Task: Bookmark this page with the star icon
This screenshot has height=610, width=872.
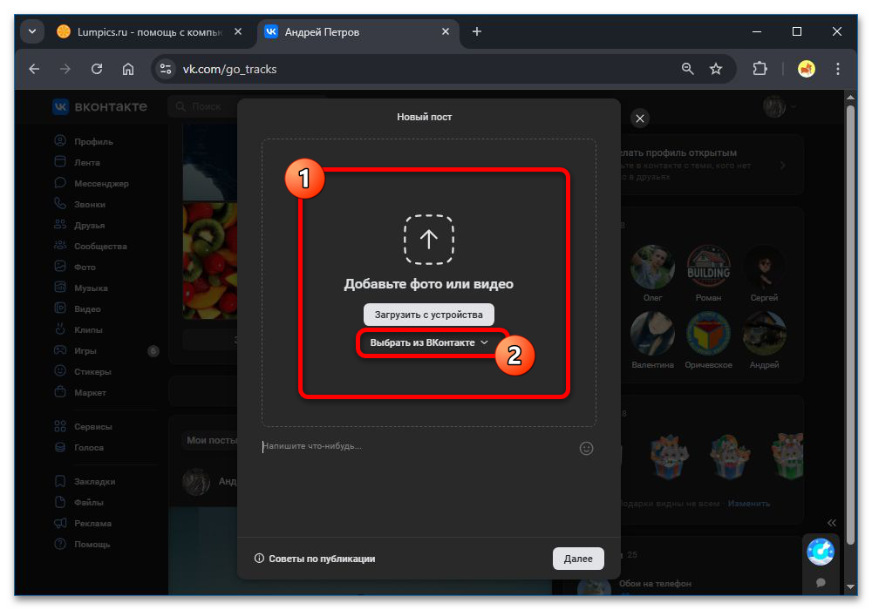Action: tap(716, 69)
